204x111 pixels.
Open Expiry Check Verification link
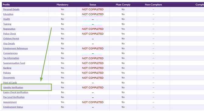pos(16,92)
